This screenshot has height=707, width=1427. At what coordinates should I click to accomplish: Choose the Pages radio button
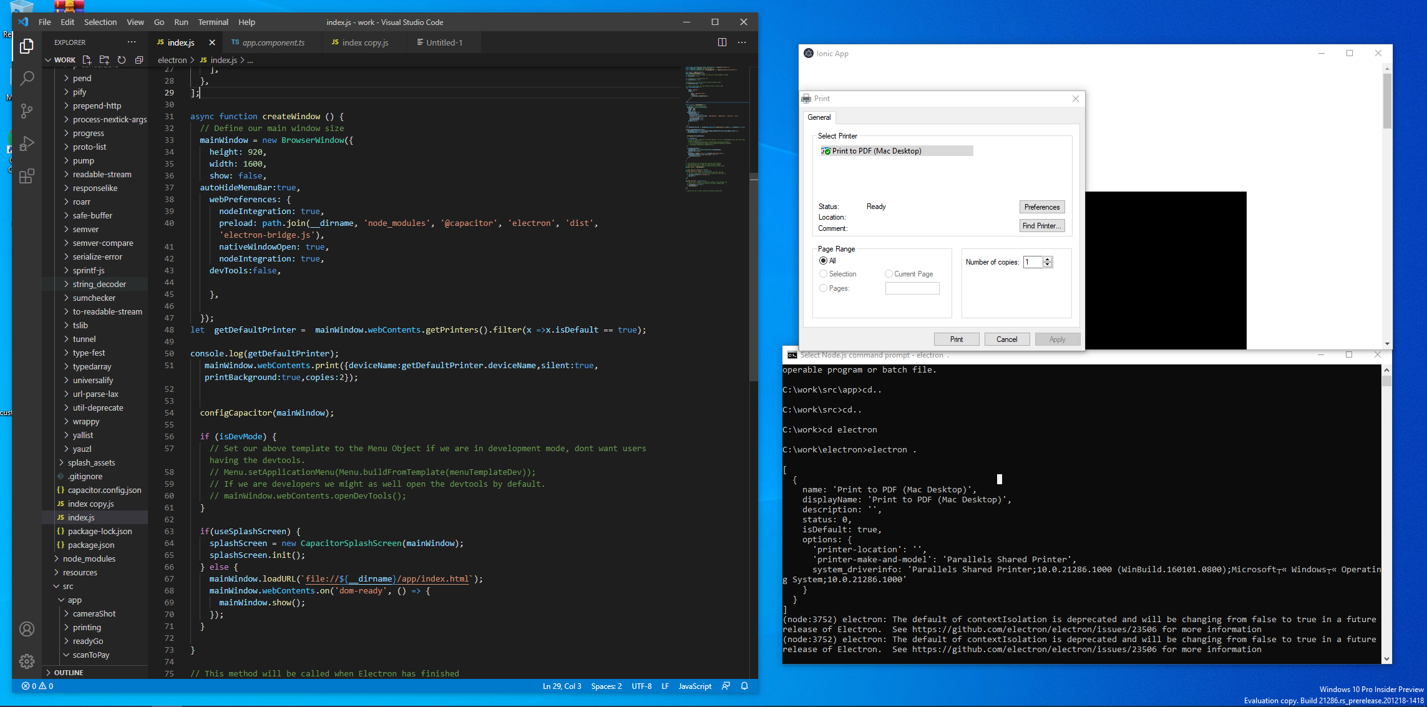tap(824, 288)
